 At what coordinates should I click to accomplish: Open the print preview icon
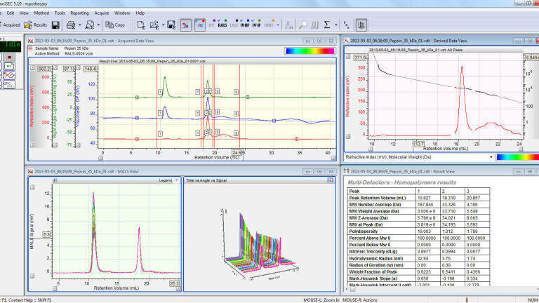(90, 25)
